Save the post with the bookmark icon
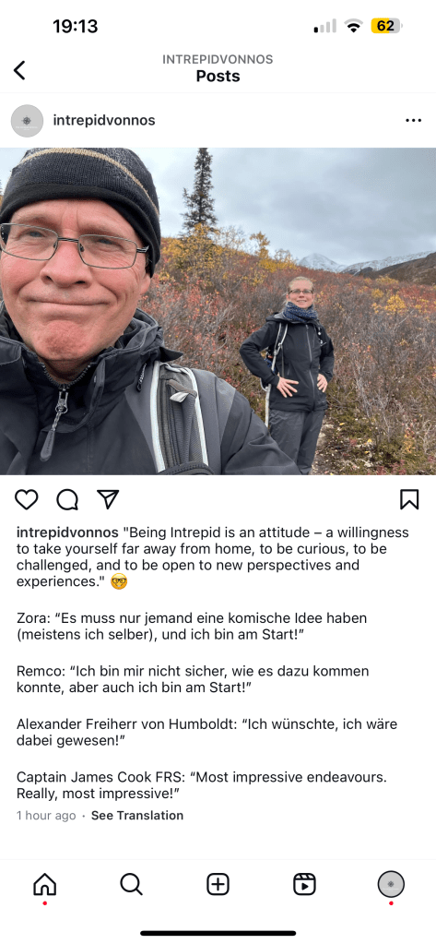436x944 pixels. tap(409, 499)
